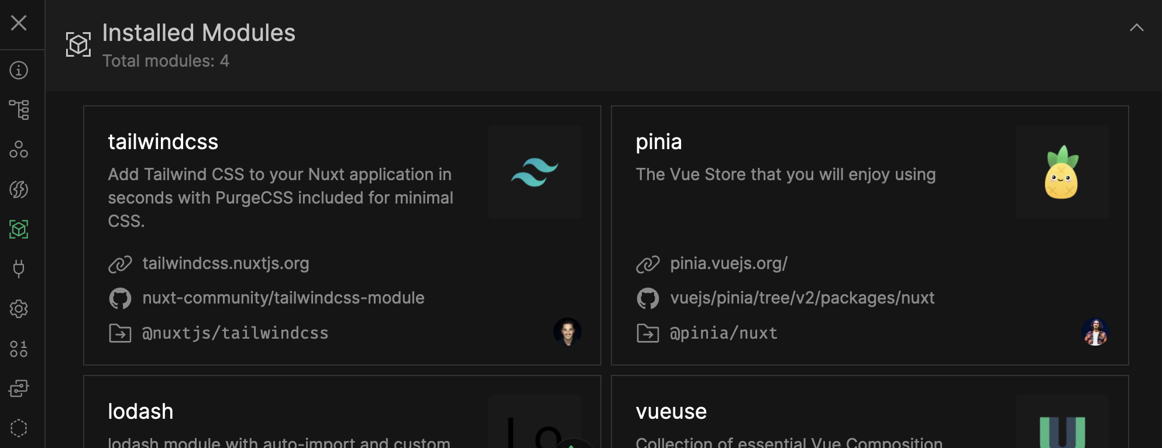Screen dimensions: 1162x448
Task: Click folder icon beside @nuxtjs/tailwindcss
Action: (120, 333)
